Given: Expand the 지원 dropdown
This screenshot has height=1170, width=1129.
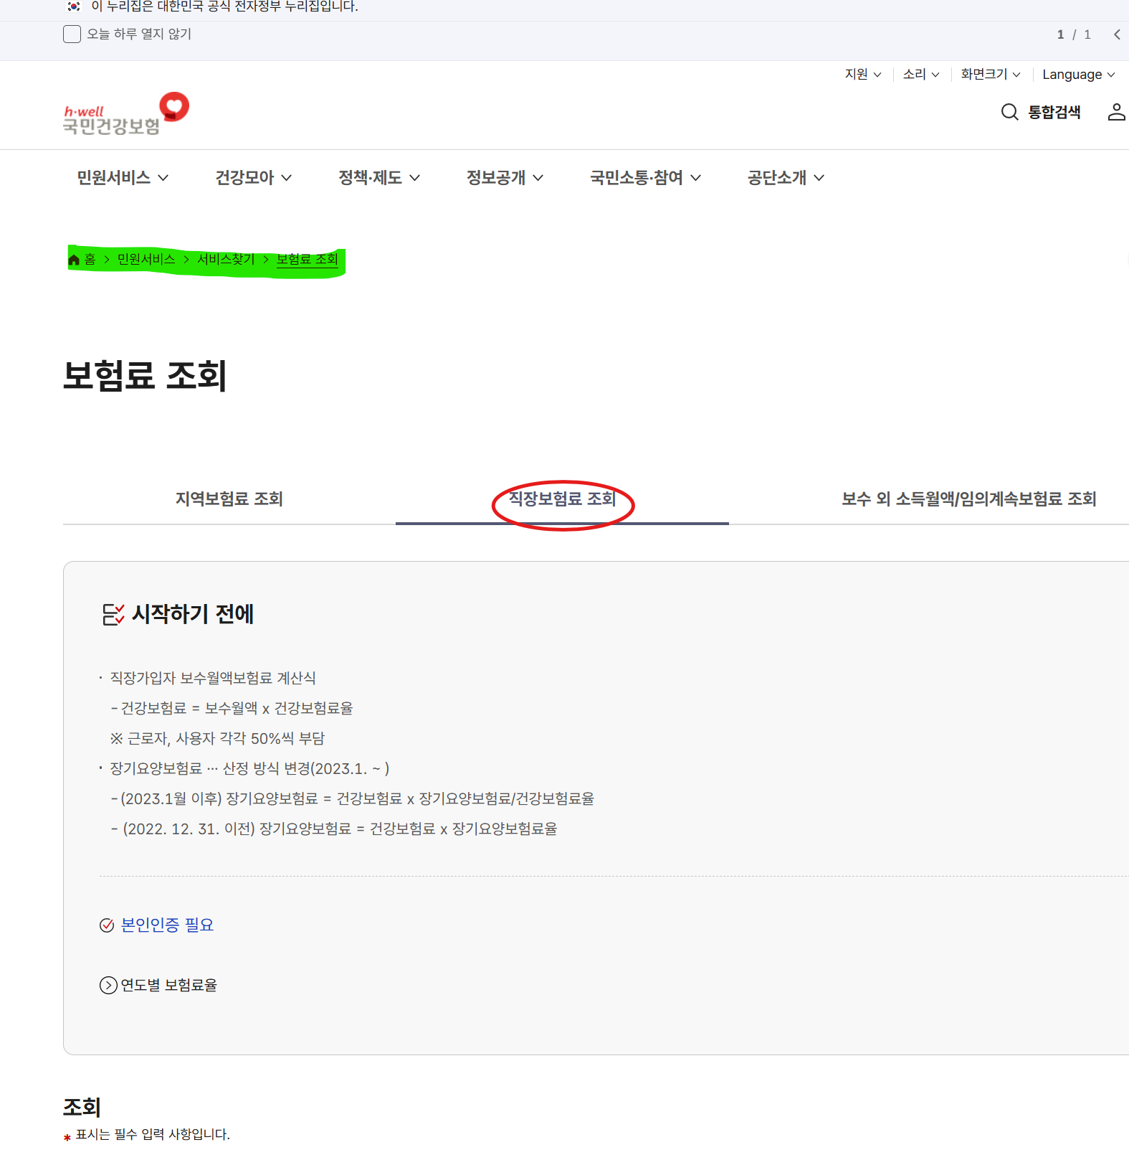Looking at the screenshot, I should [x=863, y=75].
